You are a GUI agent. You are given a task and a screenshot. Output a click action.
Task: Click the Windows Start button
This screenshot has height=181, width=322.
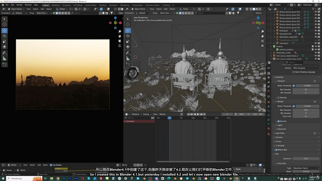pyautogui.click(x=3, y=178)
